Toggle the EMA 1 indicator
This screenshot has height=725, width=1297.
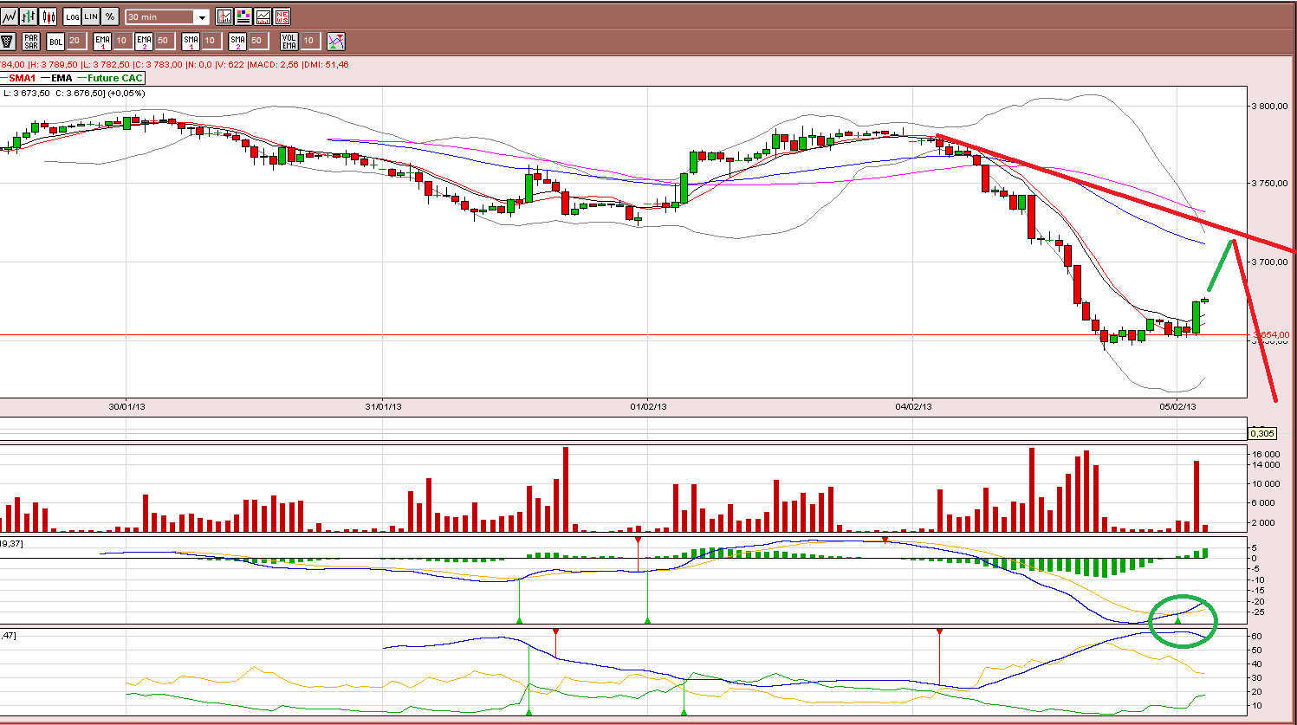[x=102, y=41]
